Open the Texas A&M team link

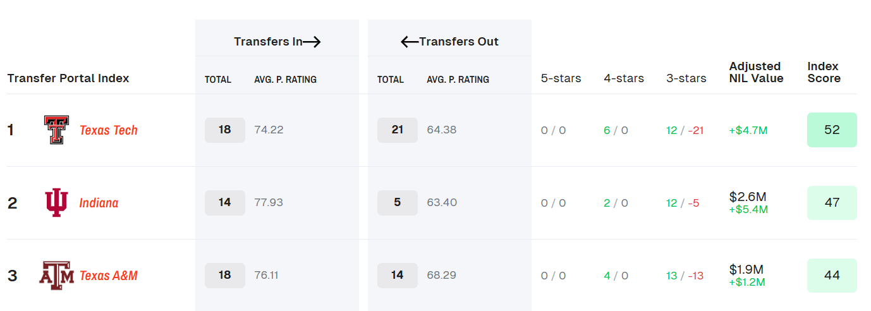(108, 276)
